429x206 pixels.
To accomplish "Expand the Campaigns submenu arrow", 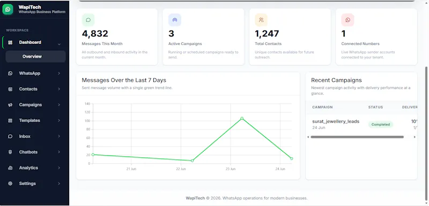I will tap(59, 105).
